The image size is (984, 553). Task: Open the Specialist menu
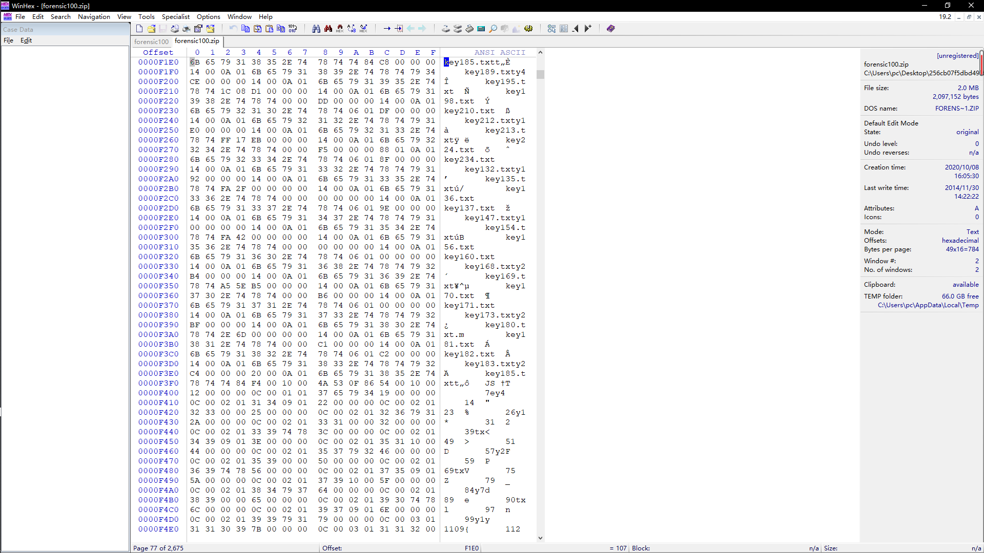(175, 16)
